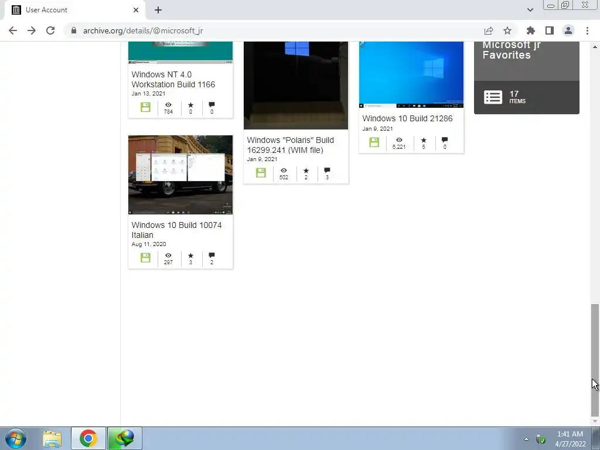Reload the archive.org page
Screen dimensions: 600x450
pyautogui.click(x=50, y=30)
